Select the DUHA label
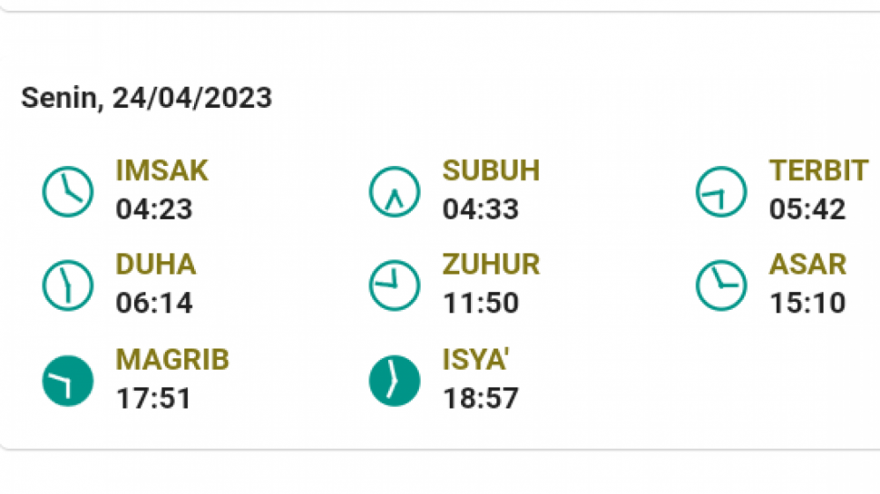This screenshot has width=880, height=494. (x=156, y=264)
